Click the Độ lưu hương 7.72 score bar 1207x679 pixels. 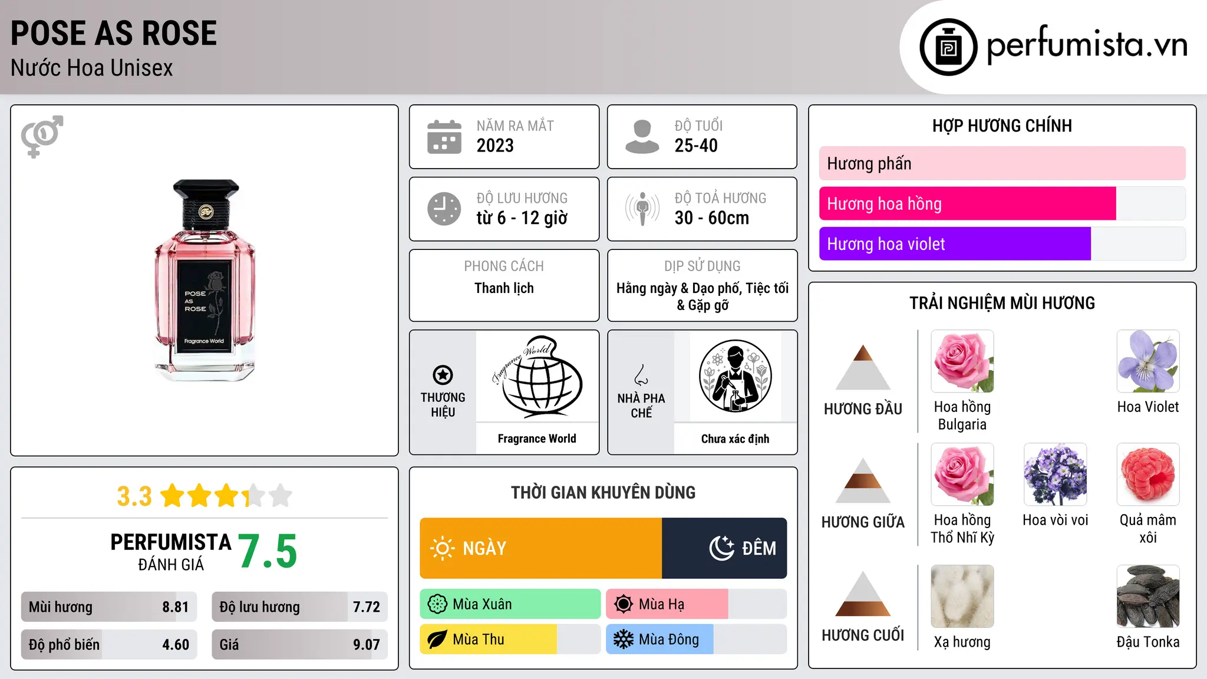click(300, 607)
